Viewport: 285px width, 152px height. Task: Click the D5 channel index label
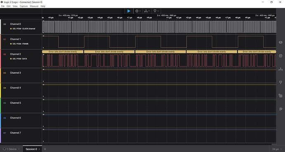pyautogui.click(x=5, y=103)
